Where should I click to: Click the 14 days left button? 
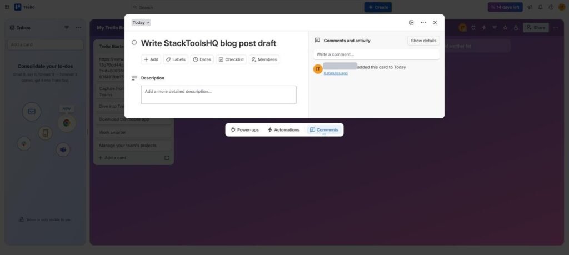click(505, 7)
